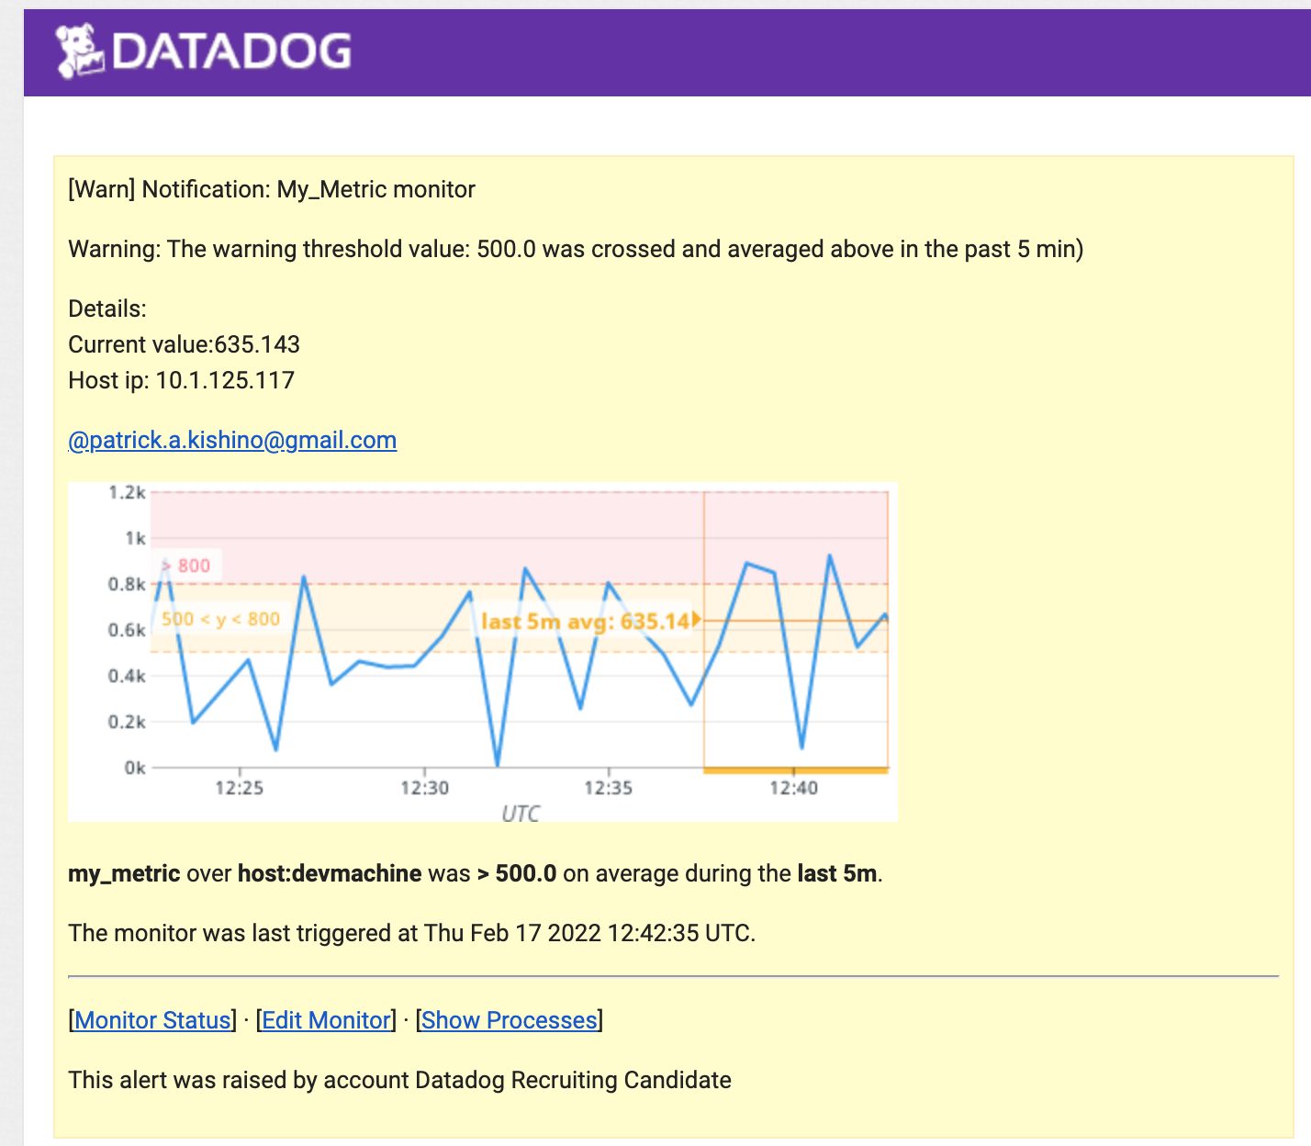This screenshot has width=1311, height=1146.
Task: Click the bold 'my_metric' text below graph
Action: coord(124,873)
